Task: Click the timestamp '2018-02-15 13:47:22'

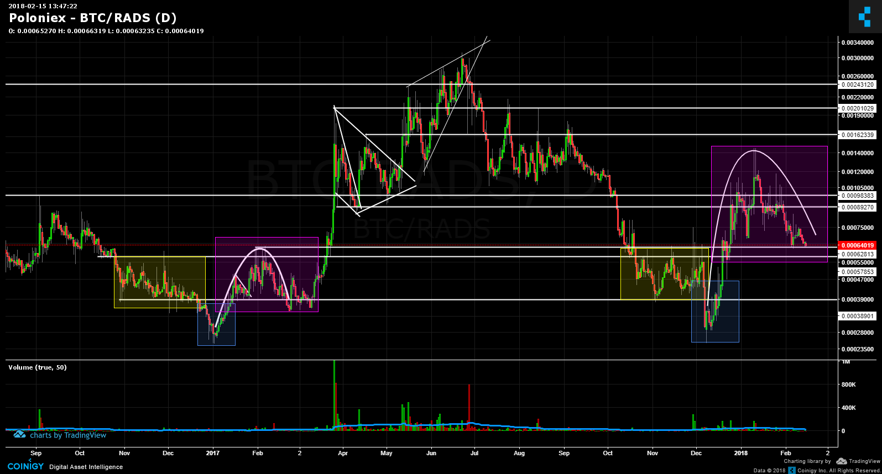Action: point(43,6)
